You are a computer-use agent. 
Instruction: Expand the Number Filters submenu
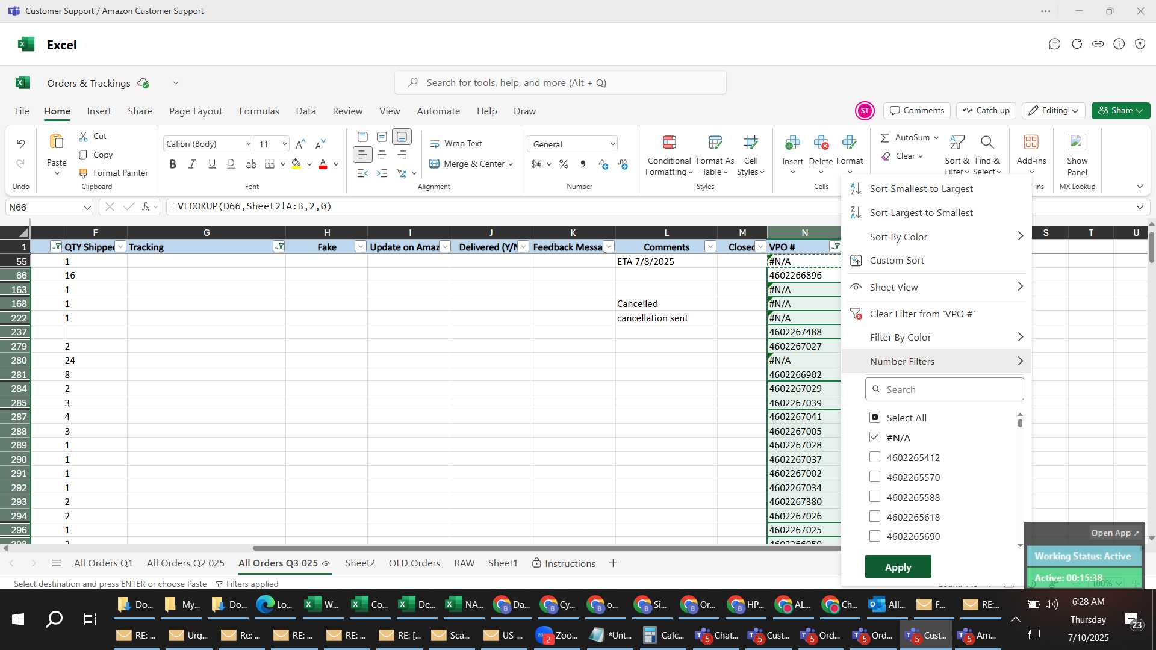[x=936, y=361]
